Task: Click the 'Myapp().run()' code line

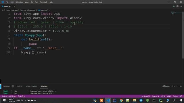Action: [x=34, y=52]
